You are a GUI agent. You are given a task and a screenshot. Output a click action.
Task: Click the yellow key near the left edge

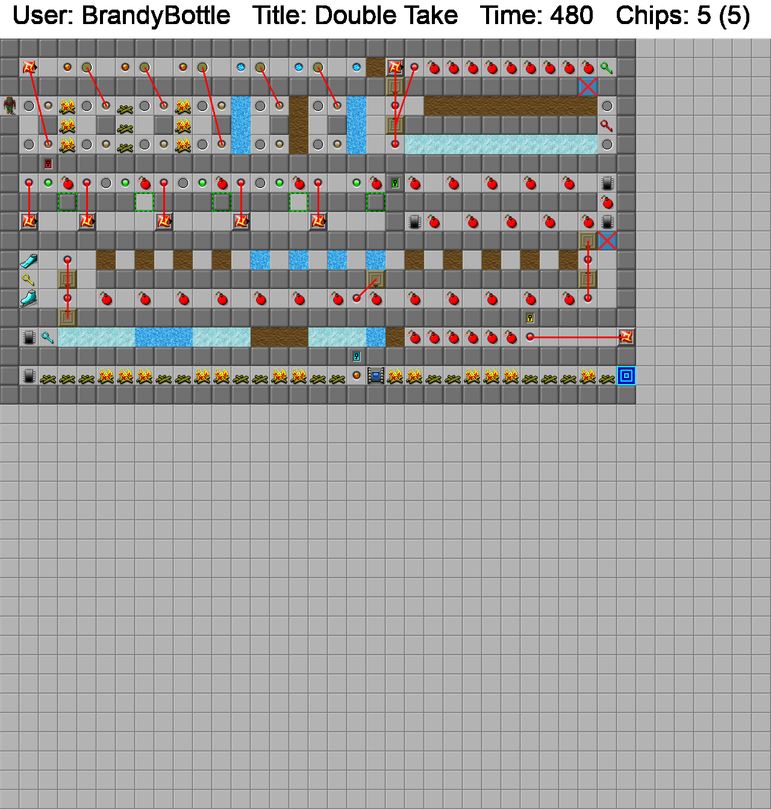point(28,279)
